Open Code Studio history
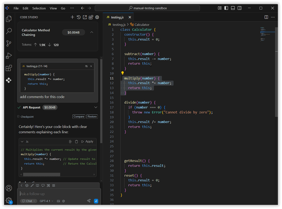This screenshot has height=209, width=282. pos(78,17)
